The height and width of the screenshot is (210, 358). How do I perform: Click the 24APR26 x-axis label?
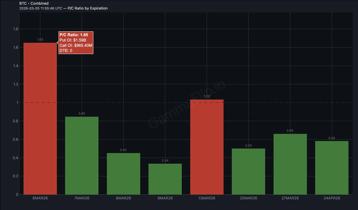tap(332, 198)
